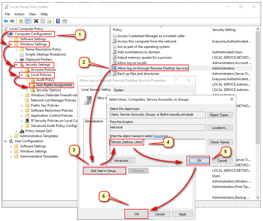Click the Back arrow toolbar icon
The height and width of the screenshot is (221, 263).
click(6, 21)
